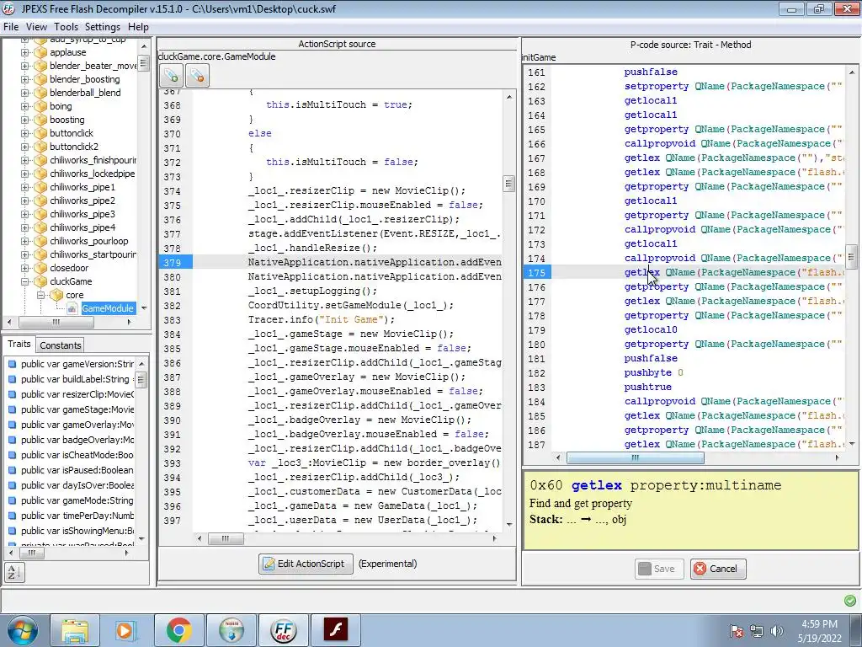Click the network icon in system tray
Screen dimensions: 862x647
pos(757,631)
